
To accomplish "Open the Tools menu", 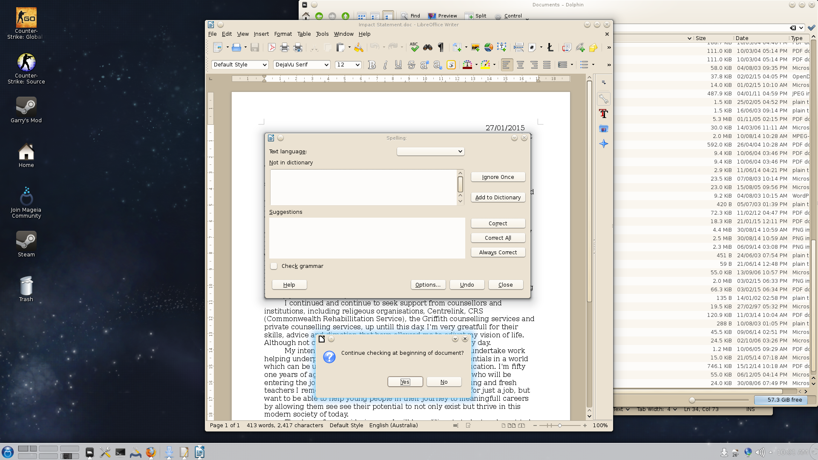I will click(x=322, y=34).
